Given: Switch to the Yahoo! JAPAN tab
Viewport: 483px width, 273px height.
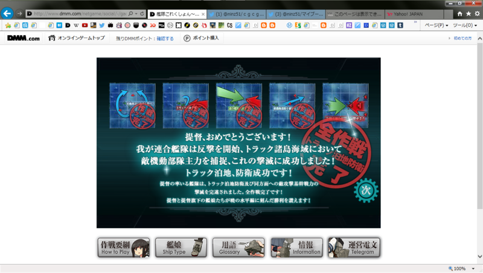Looking at the screenshot, I should 414,14.
